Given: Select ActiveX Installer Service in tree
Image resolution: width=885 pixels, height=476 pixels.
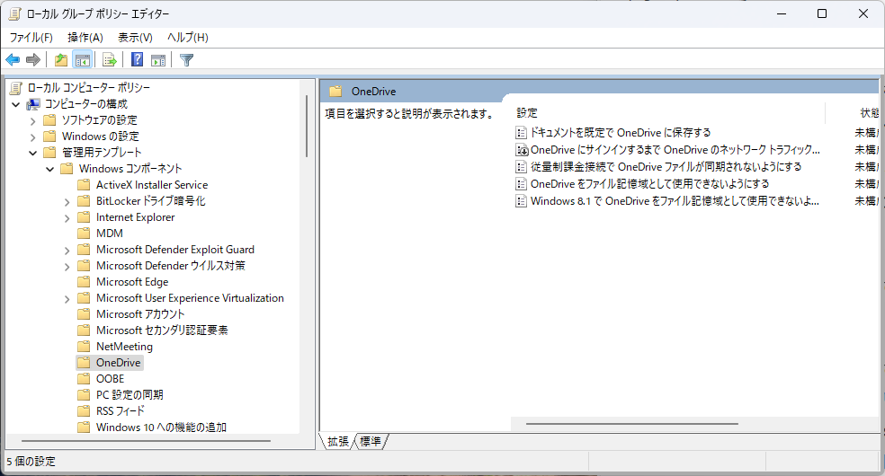Looking at the screenshot, I should point(152,185).
